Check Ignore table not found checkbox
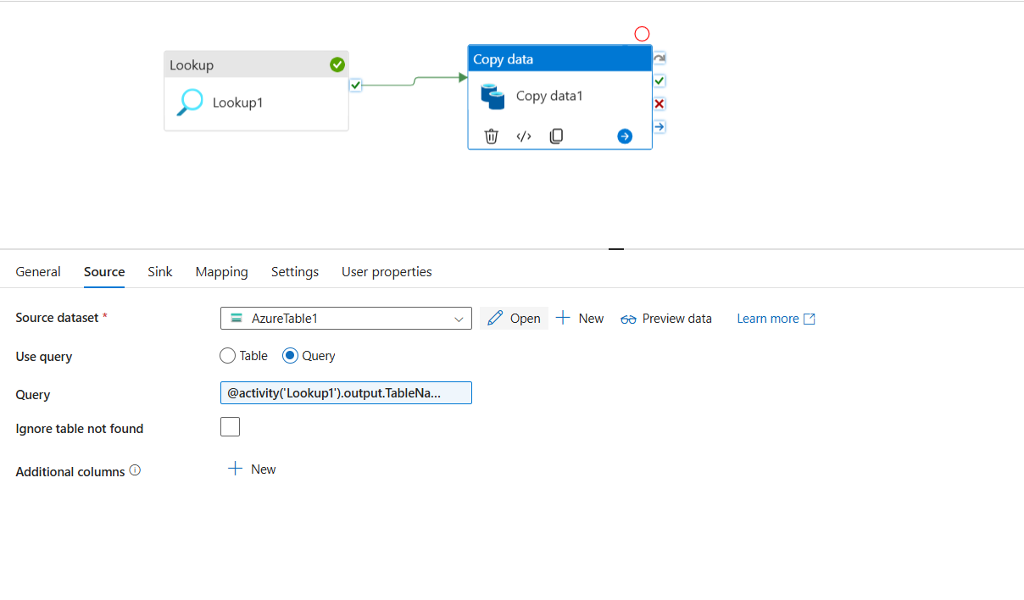 click(x=230, y=427)
